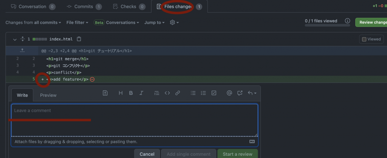The width and height of the screenshot is (387, 158).
Task: Switch to the Preview tab in editor
Action: click(x=48, y=95)
